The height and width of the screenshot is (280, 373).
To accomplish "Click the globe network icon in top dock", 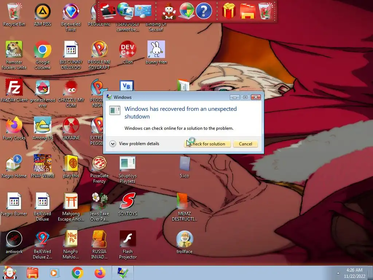I will (x=125, y=11).
